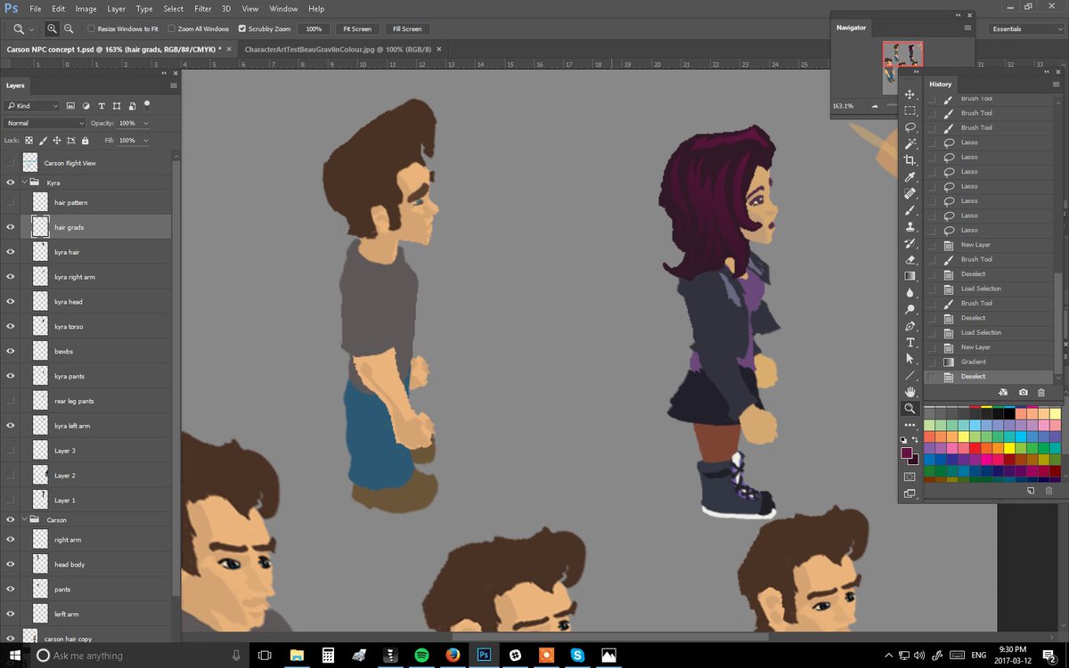
Task: Open the File menu
Action: click(x=35, y=9)
